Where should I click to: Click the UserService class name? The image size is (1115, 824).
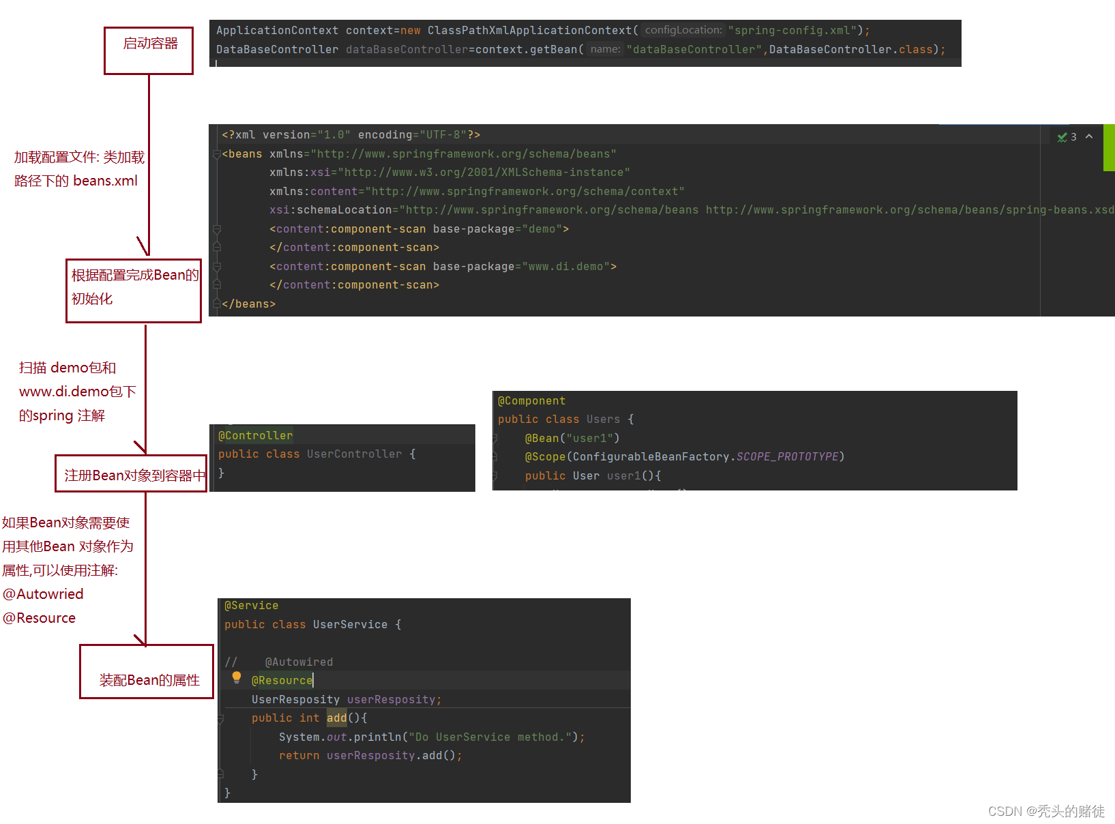click(350, 625)
